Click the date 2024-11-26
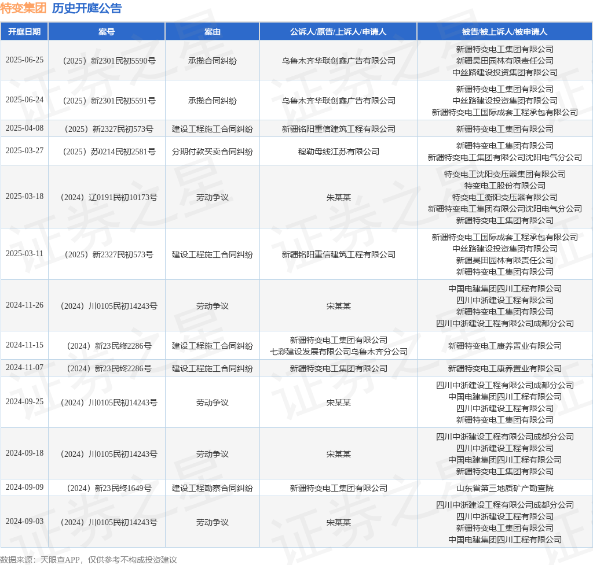 click(24, 305)
